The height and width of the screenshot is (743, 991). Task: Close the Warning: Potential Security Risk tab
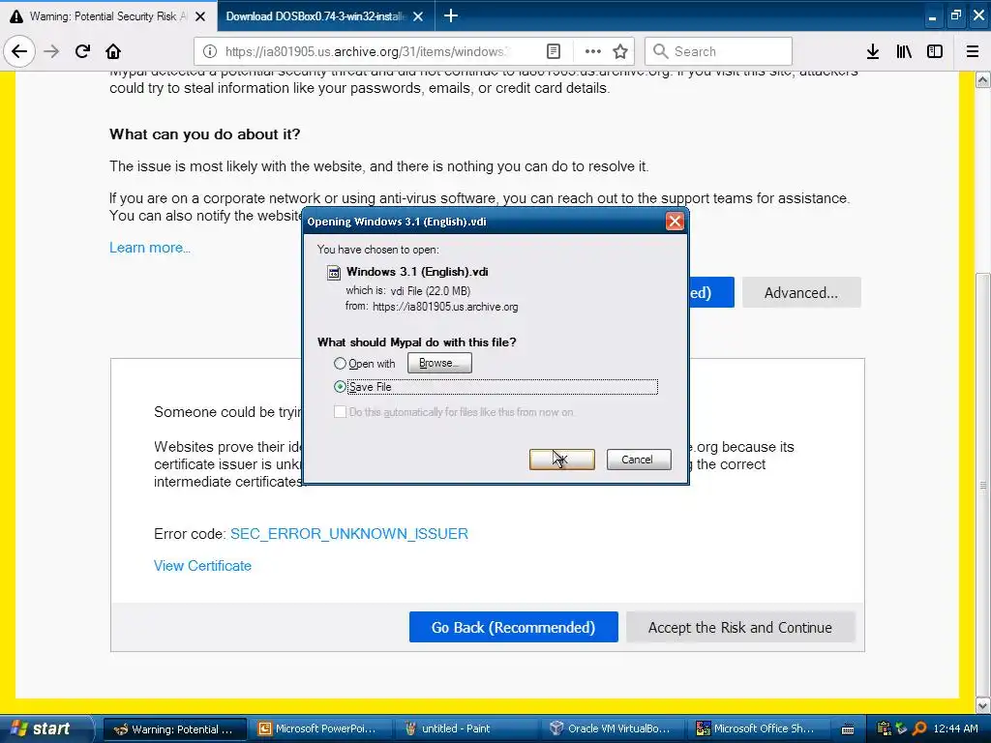point(200,16)
